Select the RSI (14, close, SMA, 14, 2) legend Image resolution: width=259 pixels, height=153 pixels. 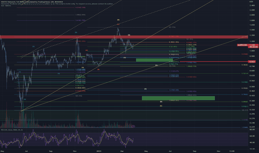click(x=12, y=130)
